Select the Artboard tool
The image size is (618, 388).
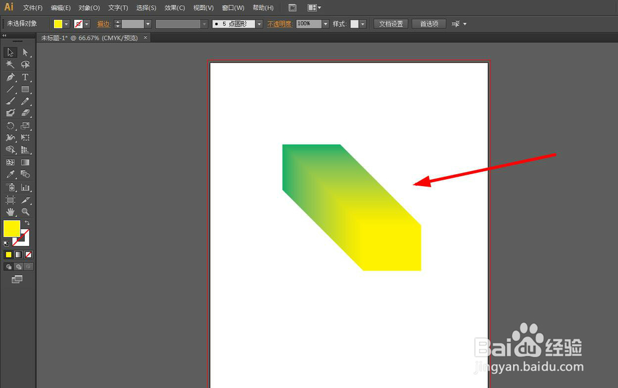[11, 200]
